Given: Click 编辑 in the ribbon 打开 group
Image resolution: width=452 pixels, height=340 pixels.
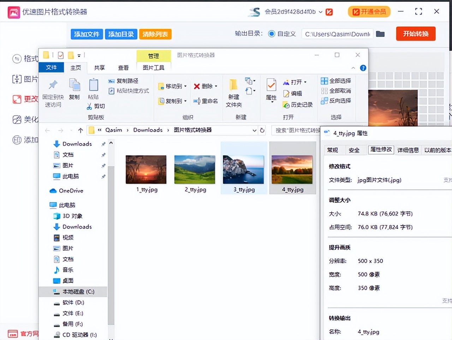Looking at the screenshot, I should click(292, 93).
